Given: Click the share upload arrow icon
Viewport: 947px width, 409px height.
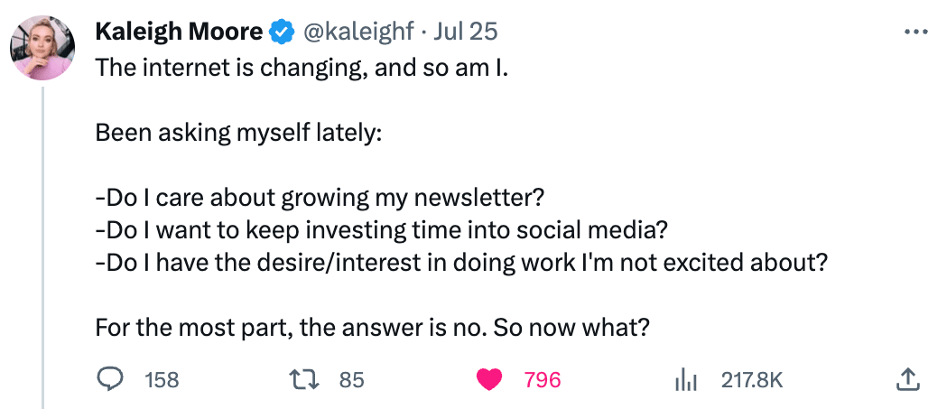Looking at the screenshot, I should pos(908,379).
